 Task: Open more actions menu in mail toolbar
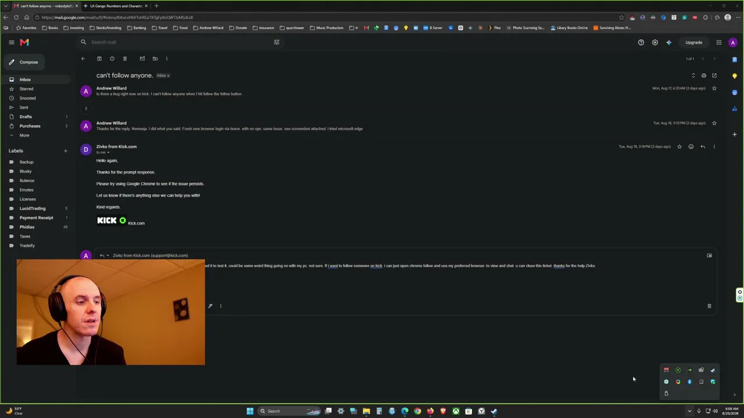[x=167, y=59]
